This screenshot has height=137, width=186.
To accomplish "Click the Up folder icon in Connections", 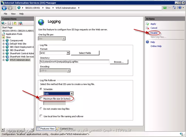I will (15, 23).
